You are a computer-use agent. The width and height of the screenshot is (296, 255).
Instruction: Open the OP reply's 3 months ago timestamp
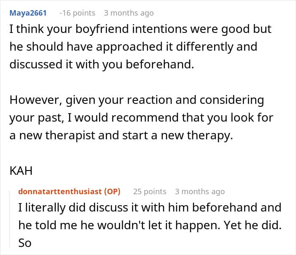pyautogui.click(x=200, y=192)
